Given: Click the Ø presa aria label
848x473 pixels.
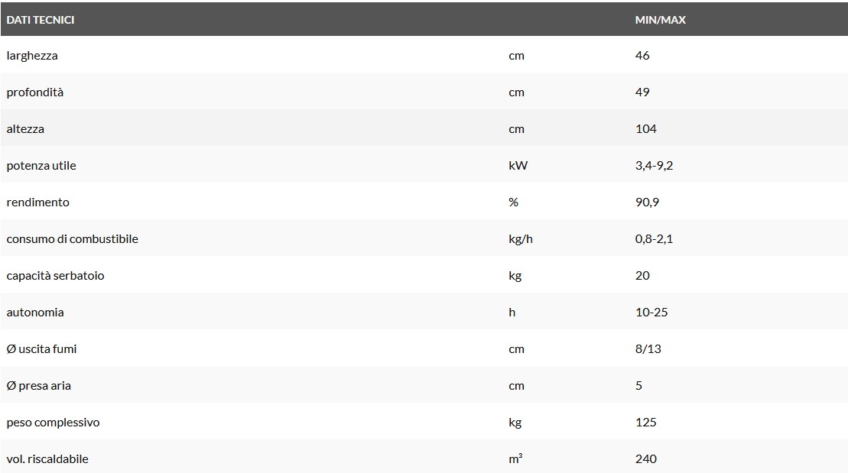Looking at the screenshot, I should pos(39,386).
